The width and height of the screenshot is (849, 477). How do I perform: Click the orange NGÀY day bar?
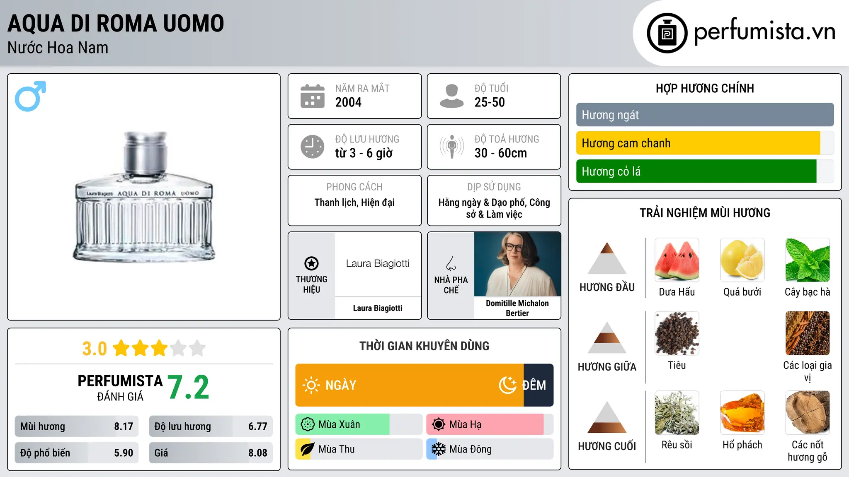pyautogui.click(x=410, y=385)
